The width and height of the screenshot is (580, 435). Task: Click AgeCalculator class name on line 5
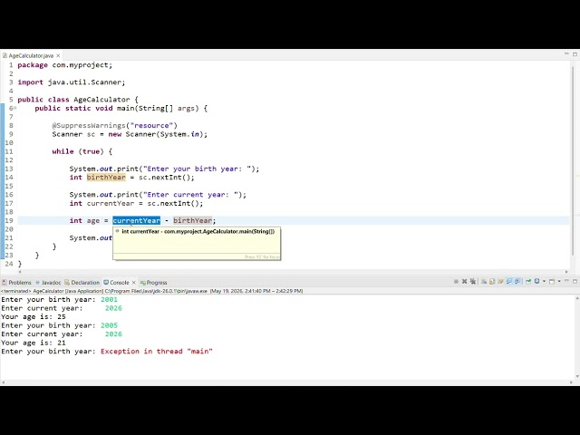[x=101, y=100]
